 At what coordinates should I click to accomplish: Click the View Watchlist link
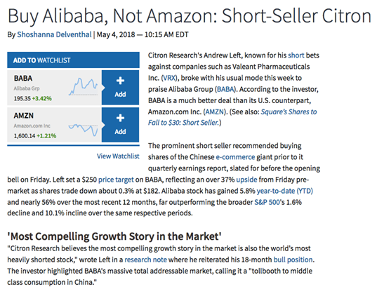118,156
